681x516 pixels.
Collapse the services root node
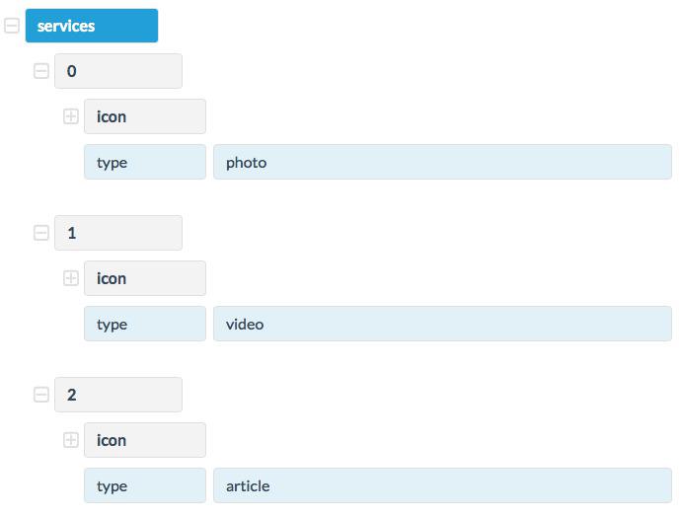(x=12, y=27)
